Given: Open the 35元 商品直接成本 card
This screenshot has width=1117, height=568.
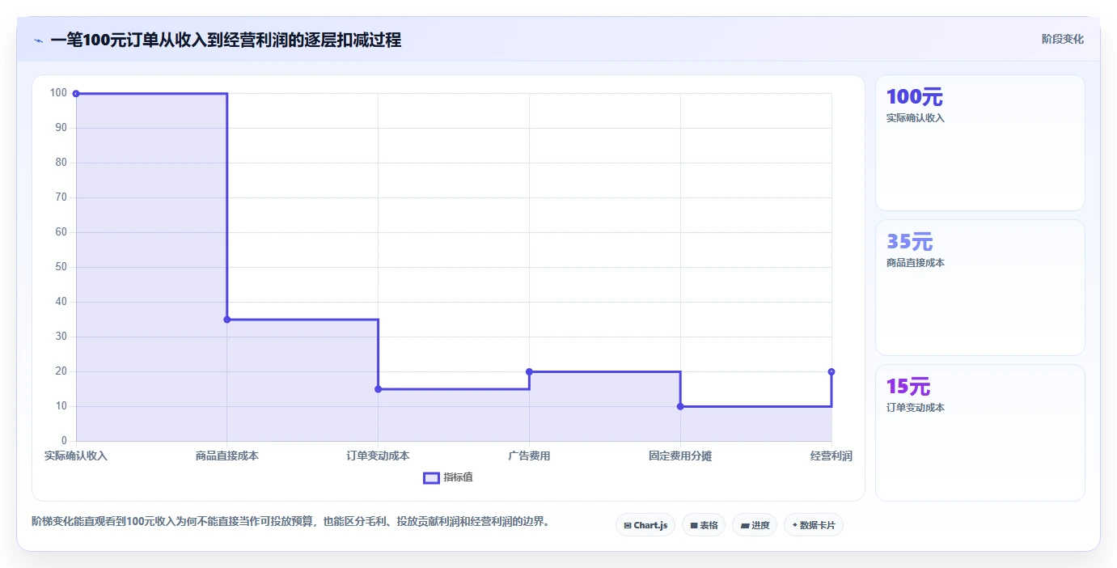Looking at the screenshot, I should [979, 287].
